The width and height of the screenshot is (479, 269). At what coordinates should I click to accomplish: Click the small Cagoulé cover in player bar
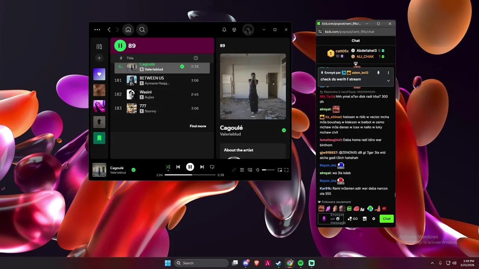[x=99, y=170]
